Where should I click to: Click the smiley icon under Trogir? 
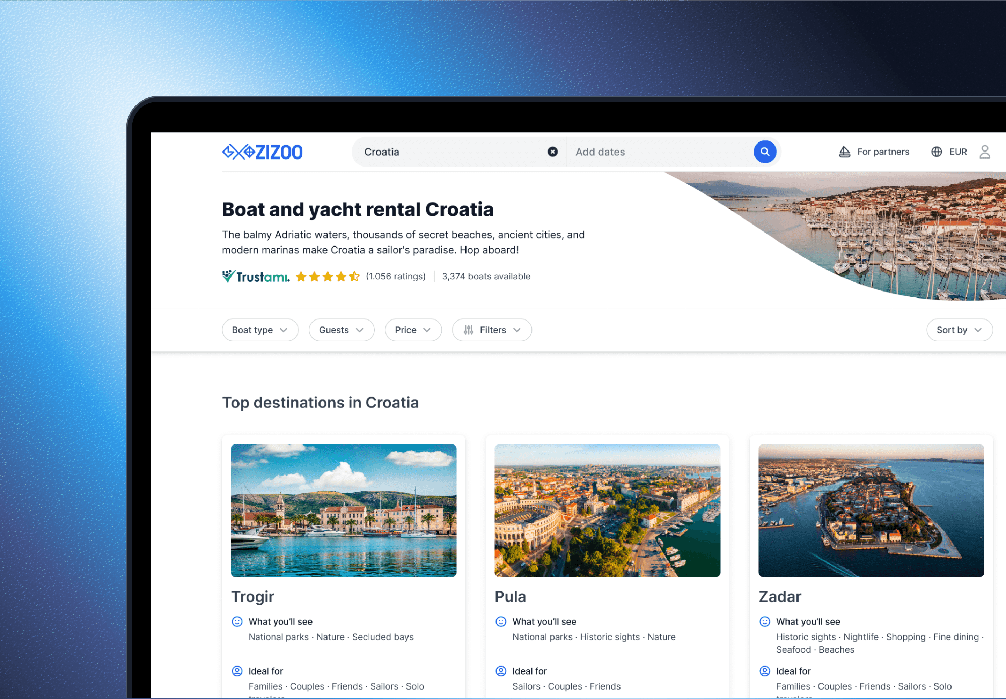tap(237, 621)
